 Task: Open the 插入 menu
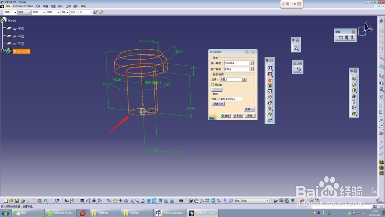61,7
